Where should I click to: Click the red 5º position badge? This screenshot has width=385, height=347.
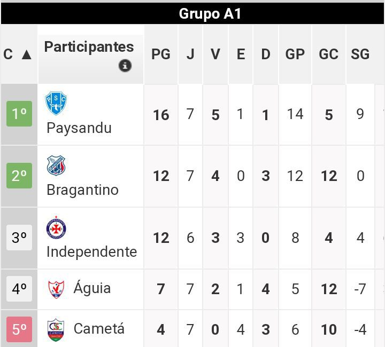click(19, 329)
